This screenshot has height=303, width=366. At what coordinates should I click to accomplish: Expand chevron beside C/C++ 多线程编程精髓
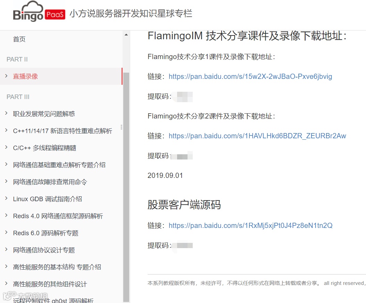pos(6,147)
